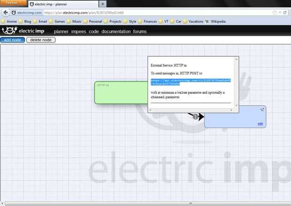The image size is (291, 206).
Task: Select the green HTTP in node
Action: tap(121, 93)
